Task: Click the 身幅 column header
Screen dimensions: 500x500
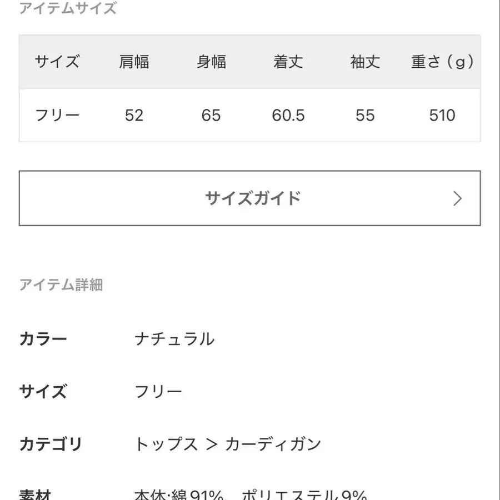Action: [x=211, y=62]
